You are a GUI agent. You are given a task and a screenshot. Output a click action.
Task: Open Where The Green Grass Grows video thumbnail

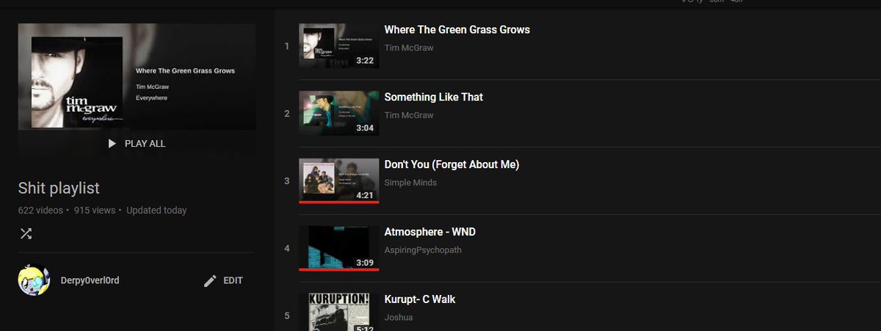tap(339, 46)
